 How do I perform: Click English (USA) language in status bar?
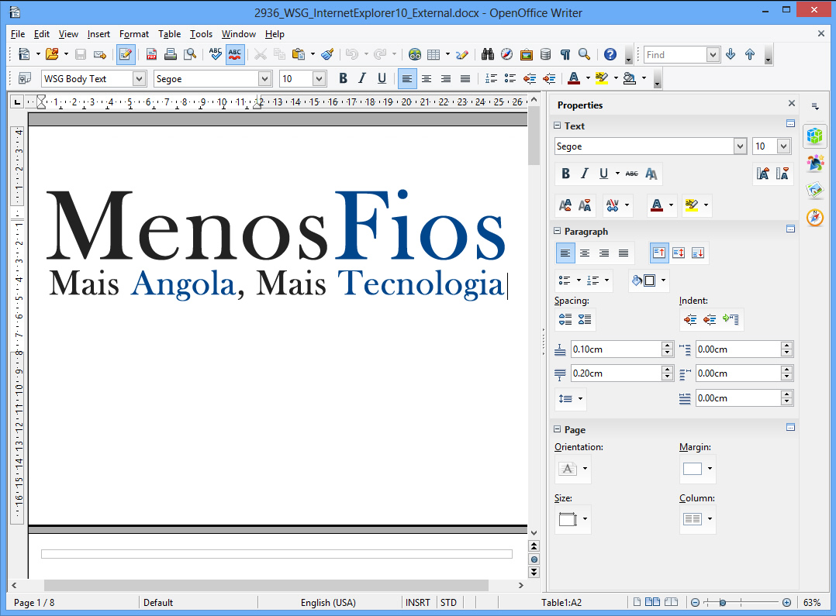(x=328, y=603)
